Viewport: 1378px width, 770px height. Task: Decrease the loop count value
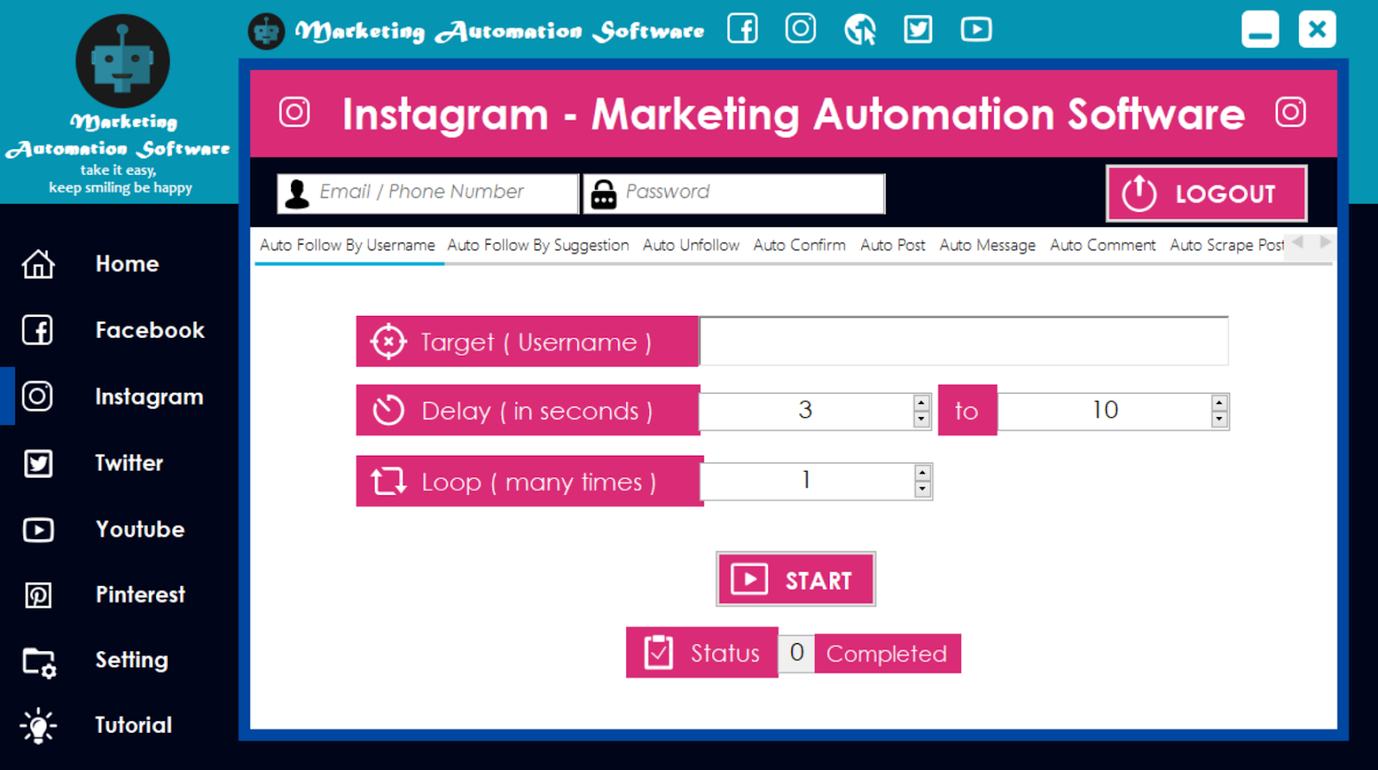point(922,490)
